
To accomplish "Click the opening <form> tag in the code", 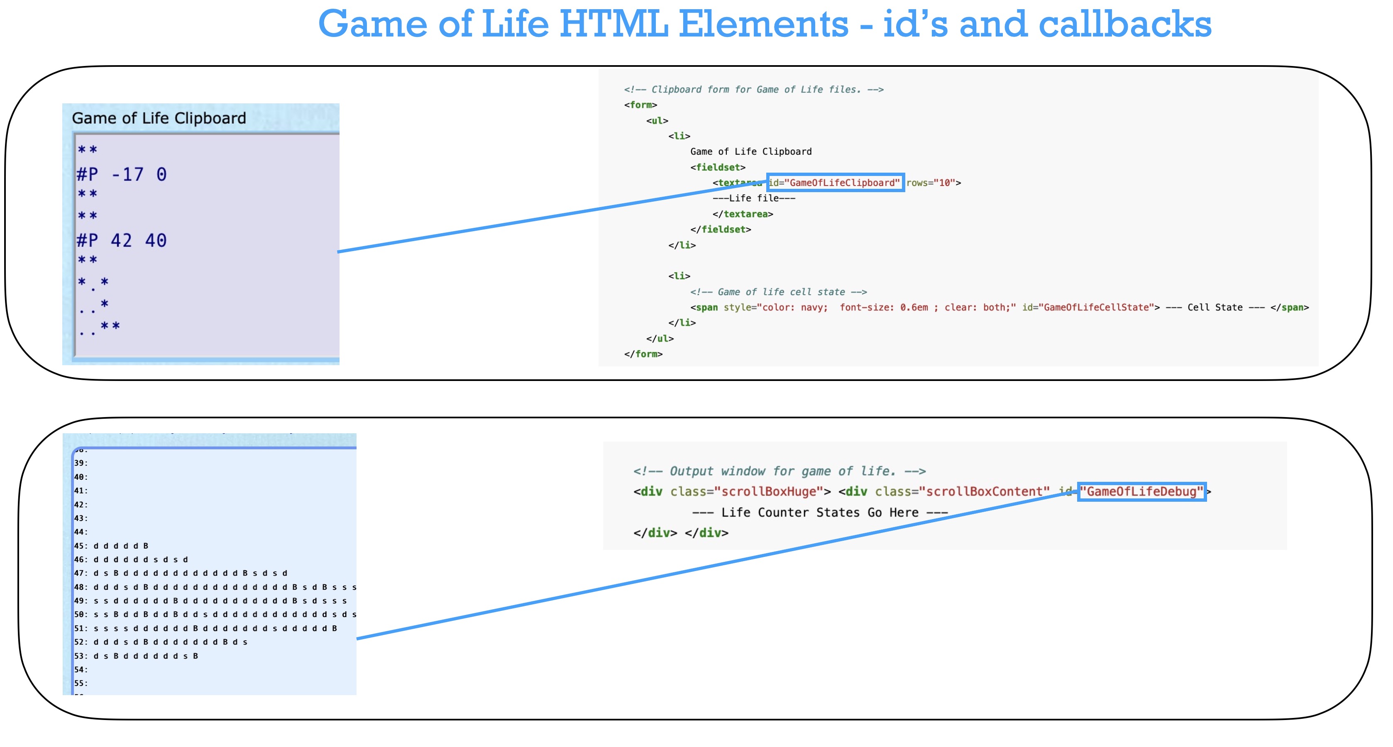I will [x=640, y=105].
